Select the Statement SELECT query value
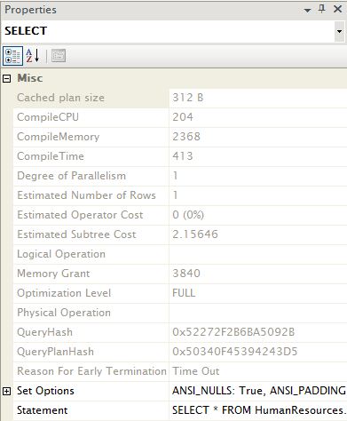The width and height of the screenshot is (347, 421). pyautogui.click(x=258, y=410)
